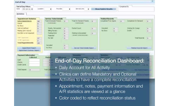Click the End of Day window title
Screen dimensions: 169x106
[x=20, y=2]
